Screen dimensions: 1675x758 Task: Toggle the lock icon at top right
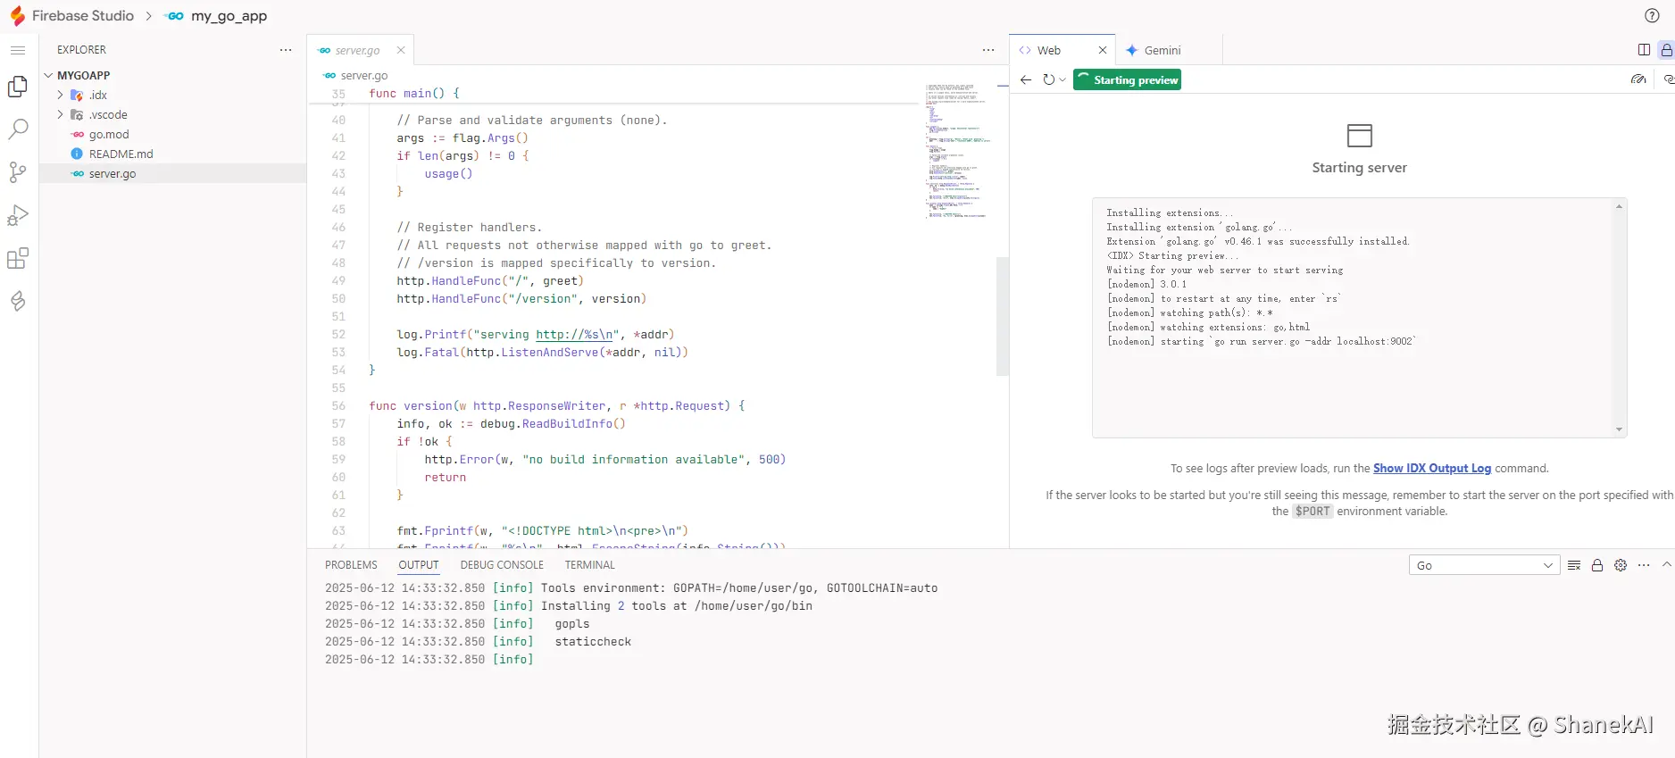1666,50
